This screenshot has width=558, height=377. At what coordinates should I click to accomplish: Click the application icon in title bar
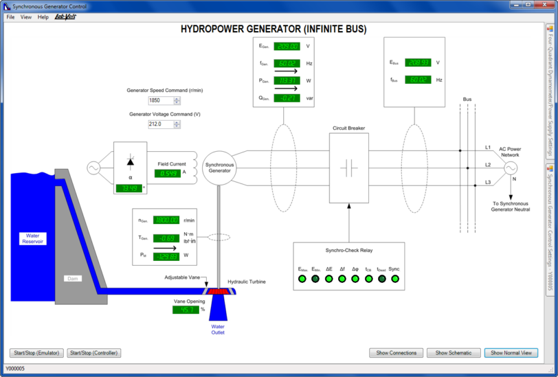(x=7, y=6)
